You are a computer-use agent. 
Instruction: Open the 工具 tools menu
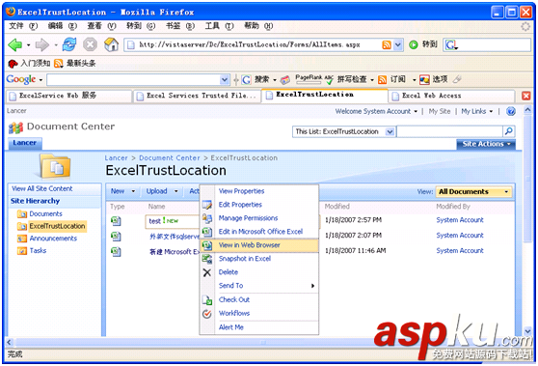tap(219, 26)
